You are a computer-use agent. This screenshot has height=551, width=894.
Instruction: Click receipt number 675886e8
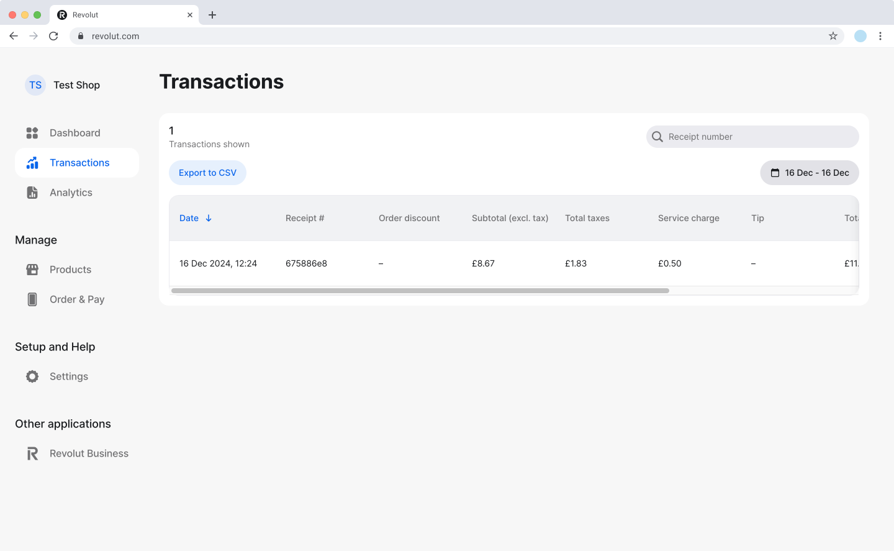click(306, 263)
